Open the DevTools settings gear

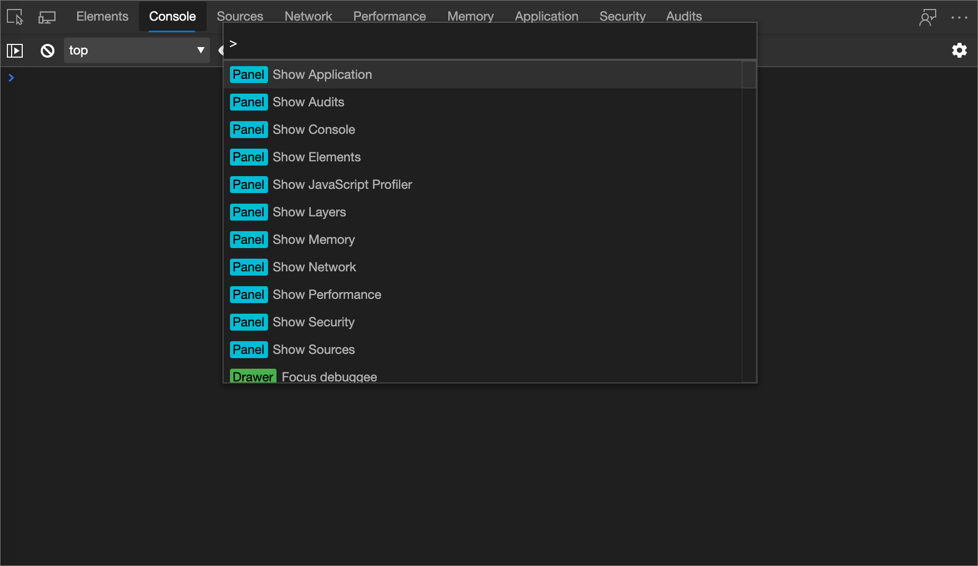pyautogui.click(x=959, y=50)
